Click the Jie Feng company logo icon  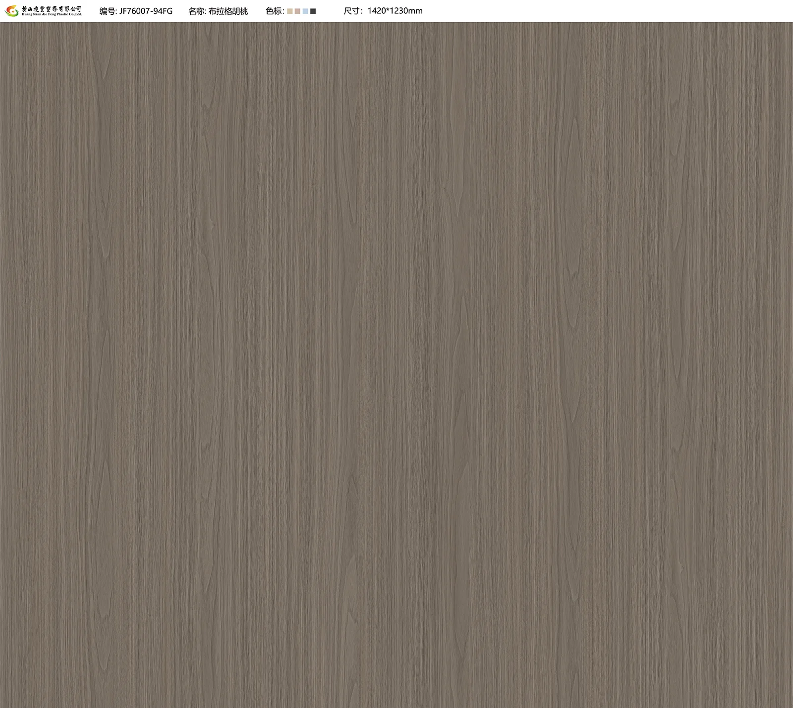(11, 10)
